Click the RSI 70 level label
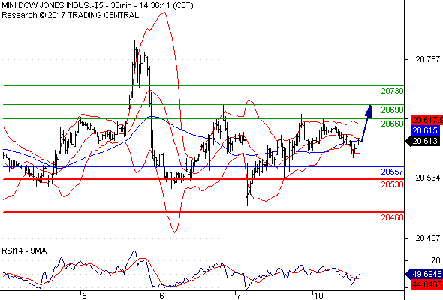This screenshot has width=443, height=300. 435,260
